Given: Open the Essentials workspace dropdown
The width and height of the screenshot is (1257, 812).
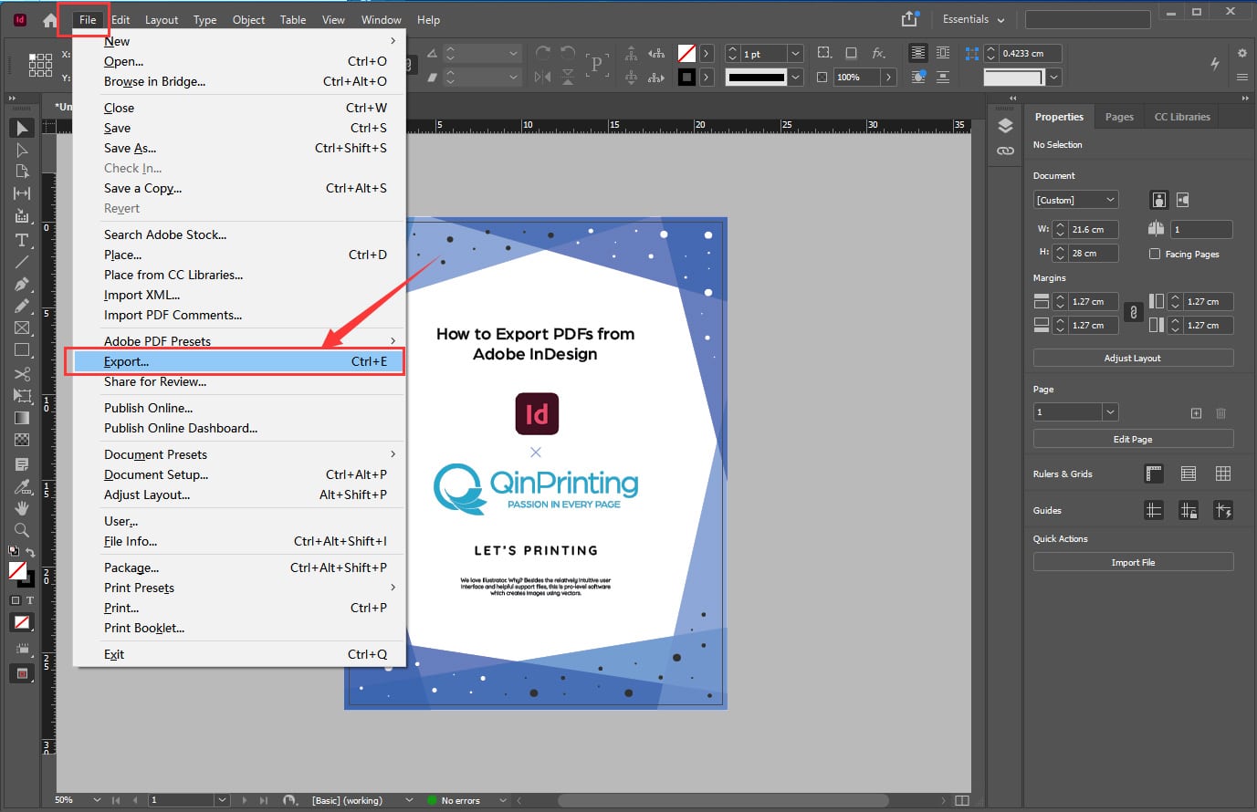Looking at the screenshot, I should (x=973, y=19).
